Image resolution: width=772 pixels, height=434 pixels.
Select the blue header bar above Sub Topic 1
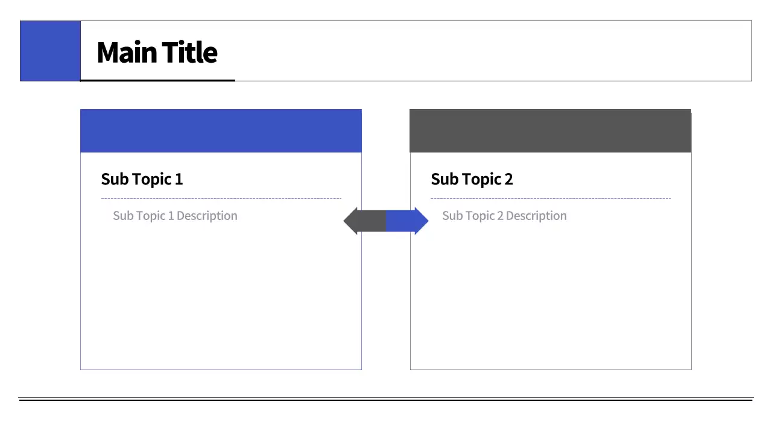[221, 131]
